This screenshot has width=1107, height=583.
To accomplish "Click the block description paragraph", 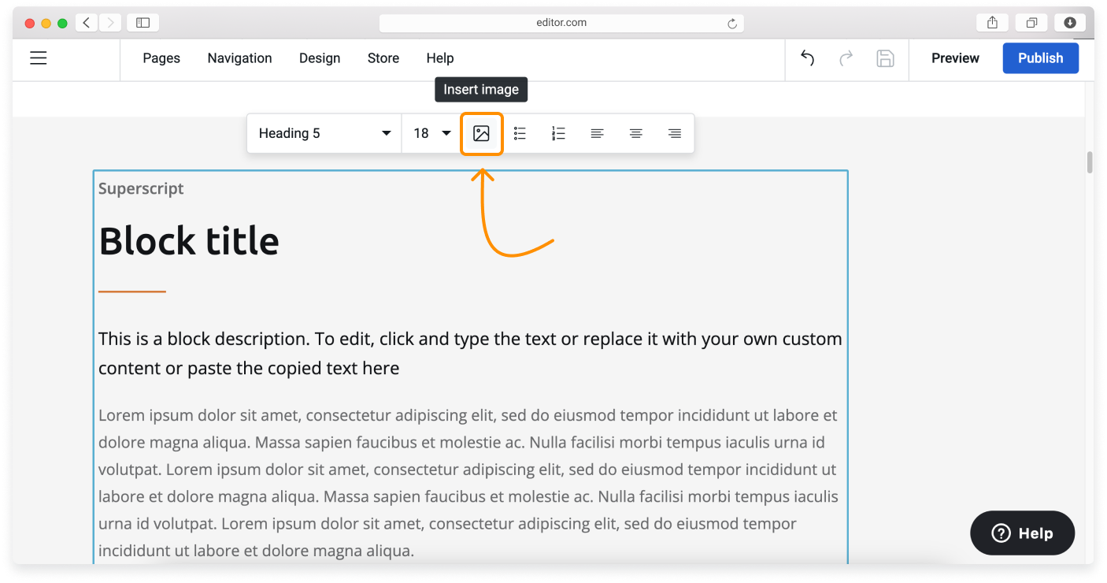I will pyautogui.click(x=470, y=354).
